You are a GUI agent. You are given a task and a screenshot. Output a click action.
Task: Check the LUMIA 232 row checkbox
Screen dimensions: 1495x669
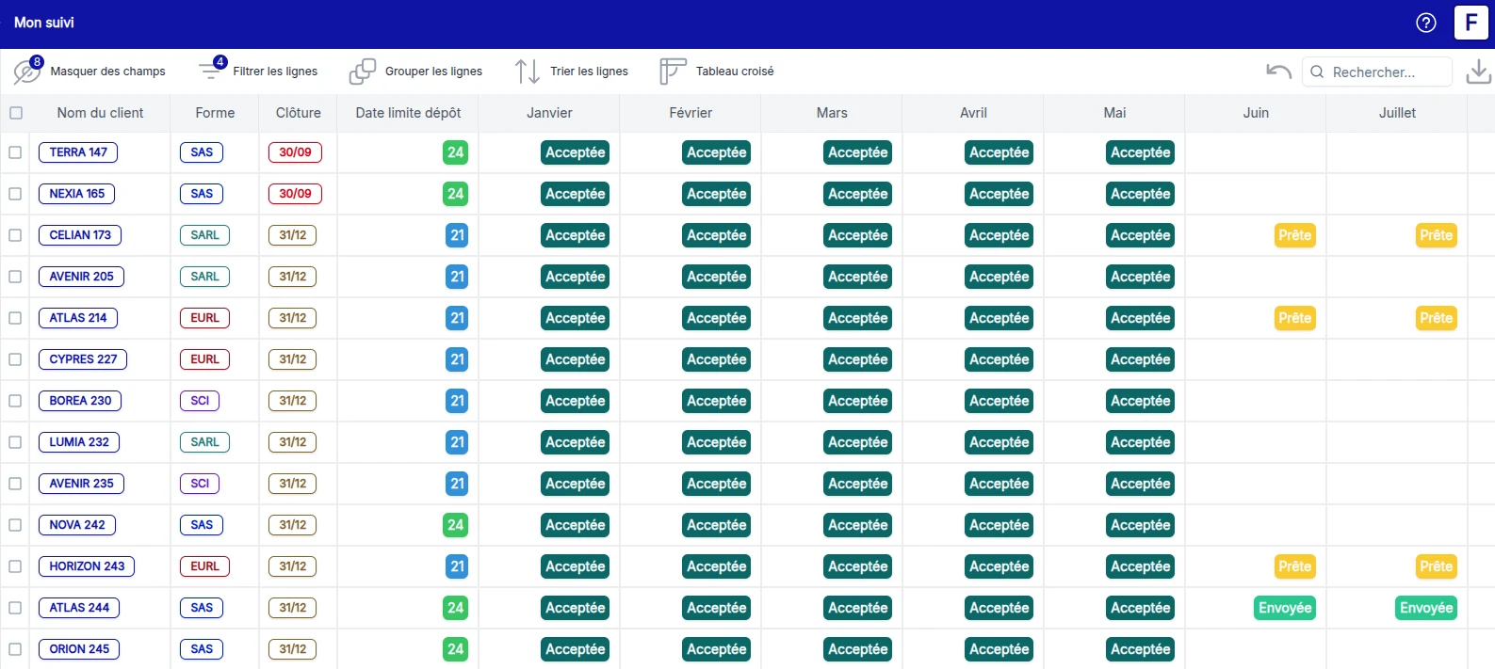pos(15,442)
